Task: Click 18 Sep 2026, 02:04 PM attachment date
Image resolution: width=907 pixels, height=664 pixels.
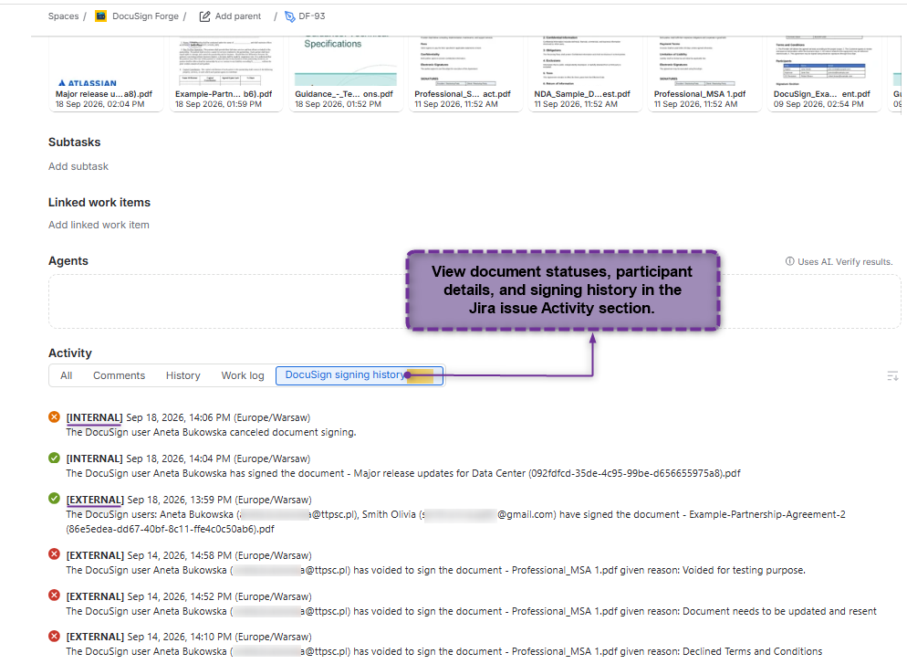Action: [x=100, y=104]
